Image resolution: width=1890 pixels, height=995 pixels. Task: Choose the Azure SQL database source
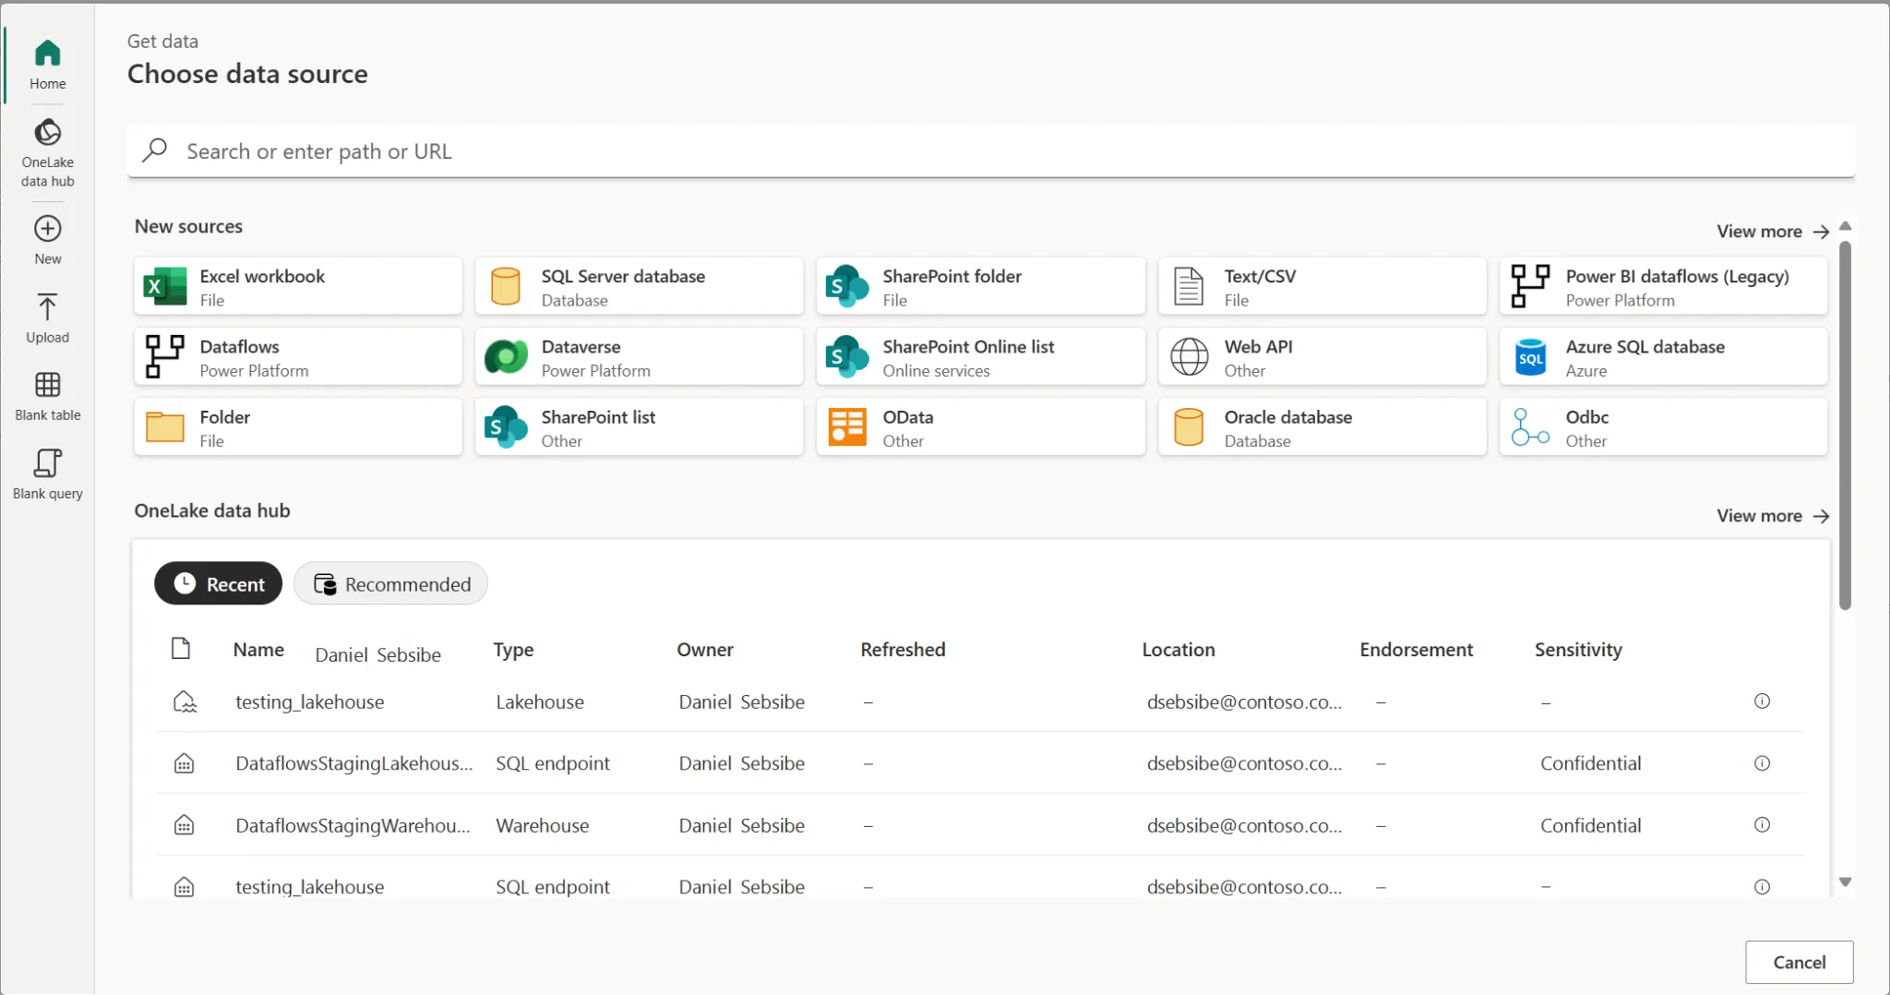(x=1664, y=357)
